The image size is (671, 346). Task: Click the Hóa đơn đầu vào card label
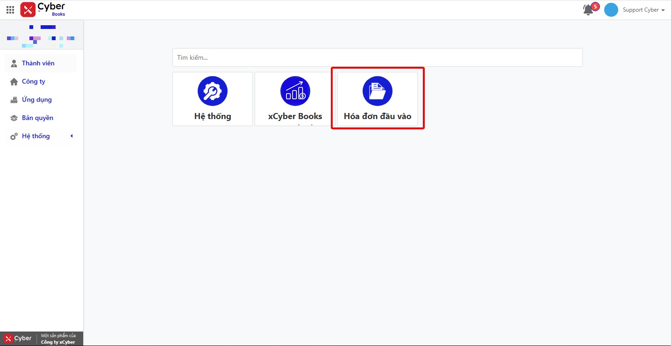[x=378, y=116]
